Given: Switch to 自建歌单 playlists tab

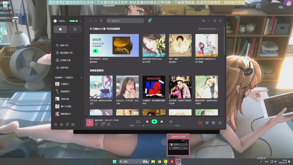Looking at the screenshot, I should (x=59, y=77).
